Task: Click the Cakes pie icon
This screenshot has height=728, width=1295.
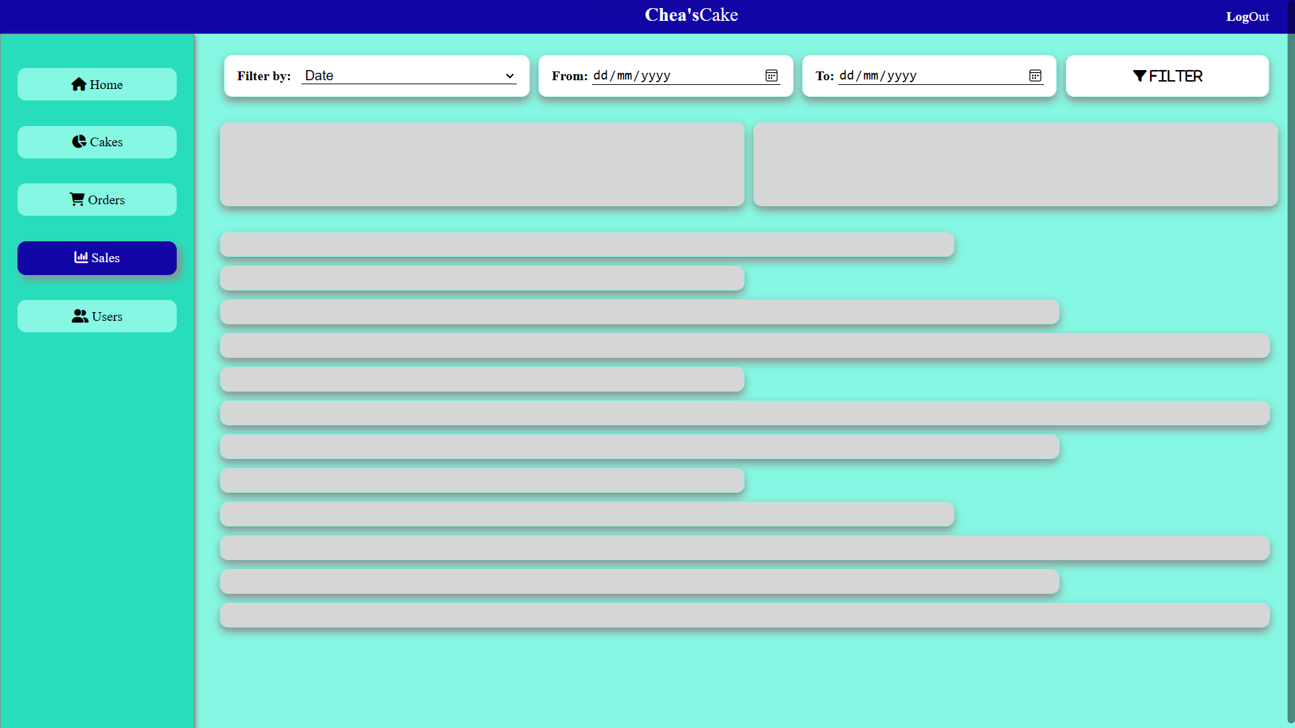Action: (79, 142)
